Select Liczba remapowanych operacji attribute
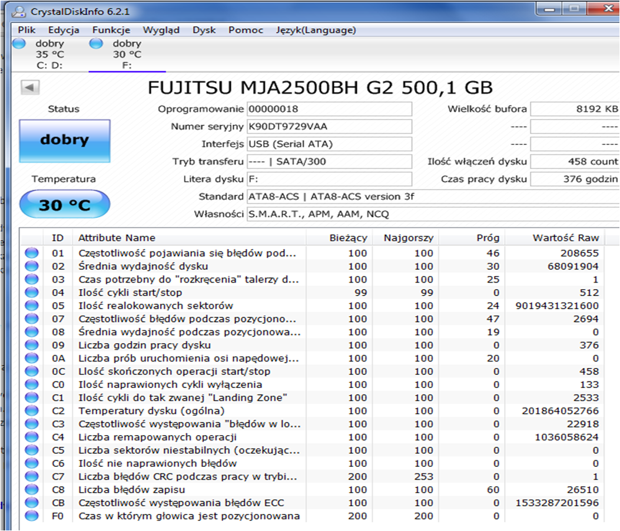Viewport: 620px width, 531px height. click(157, 437)
